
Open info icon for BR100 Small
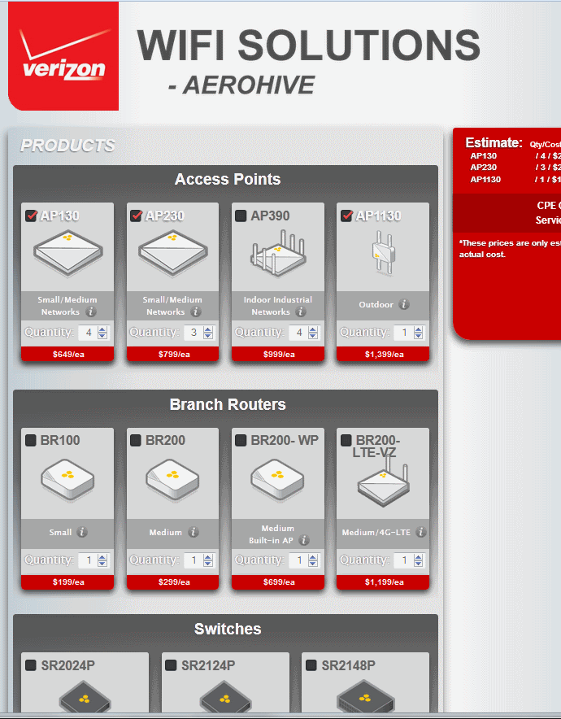click(82, 532)
